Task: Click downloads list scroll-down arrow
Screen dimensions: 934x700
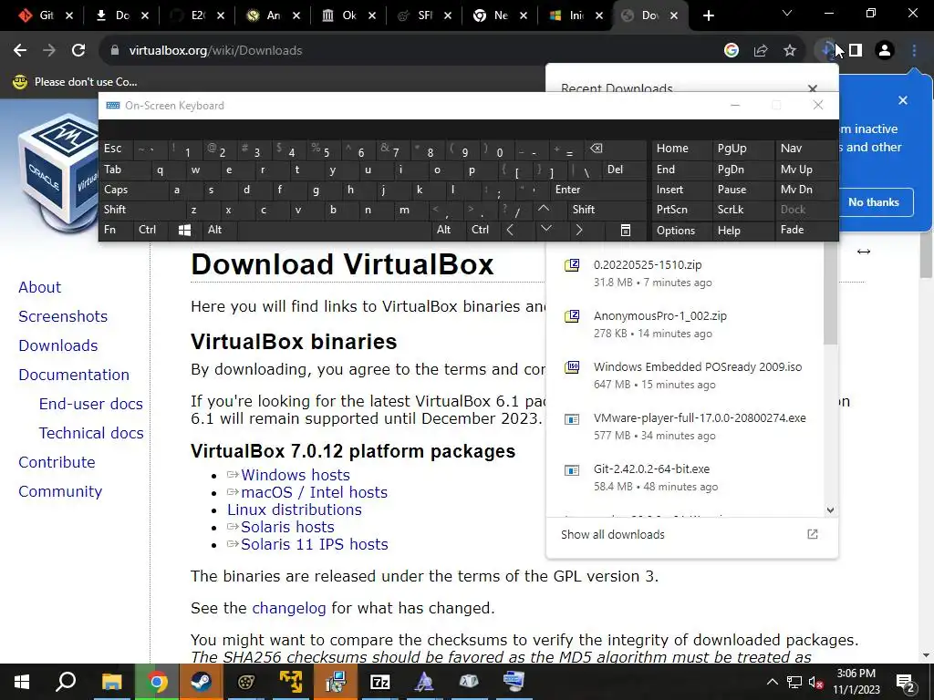Action: coord(830,510)
